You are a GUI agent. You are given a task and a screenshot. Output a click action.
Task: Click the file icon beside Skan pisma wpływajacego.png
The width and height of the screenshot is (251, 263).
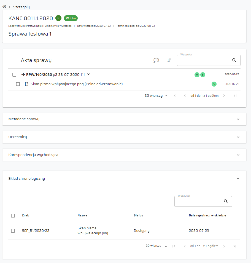pos(27,84)
